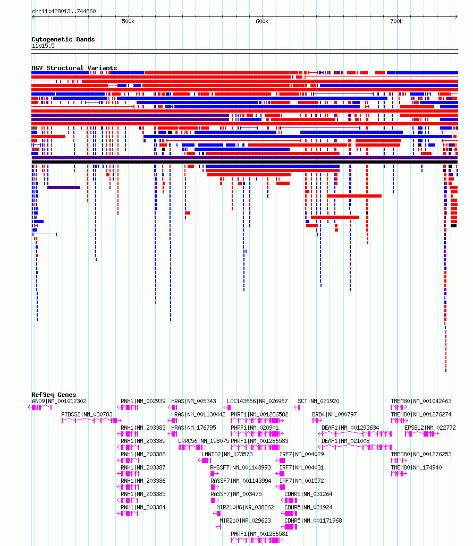473x546 pixels.
Task: Open TMEM80|NM_001276253 transcript label
Action: tap(421, 454)
